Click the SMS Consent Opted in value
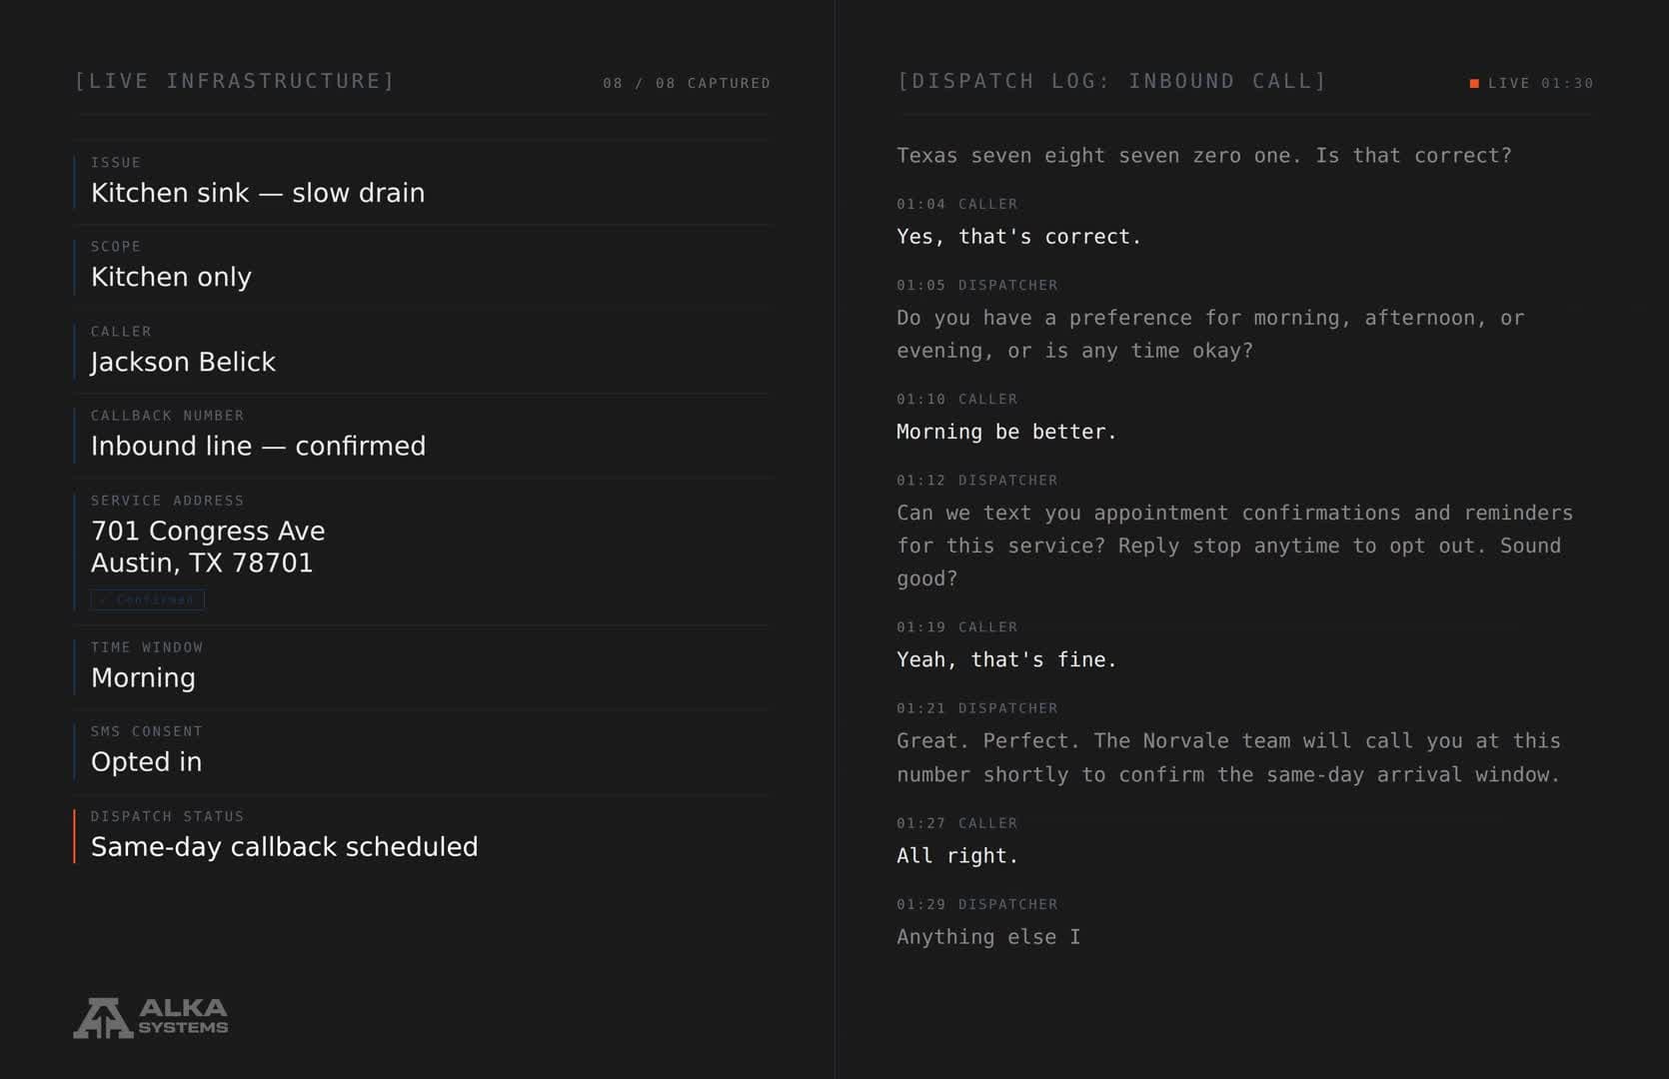Screen dimensions: 1669x1079 pos(146,761)
